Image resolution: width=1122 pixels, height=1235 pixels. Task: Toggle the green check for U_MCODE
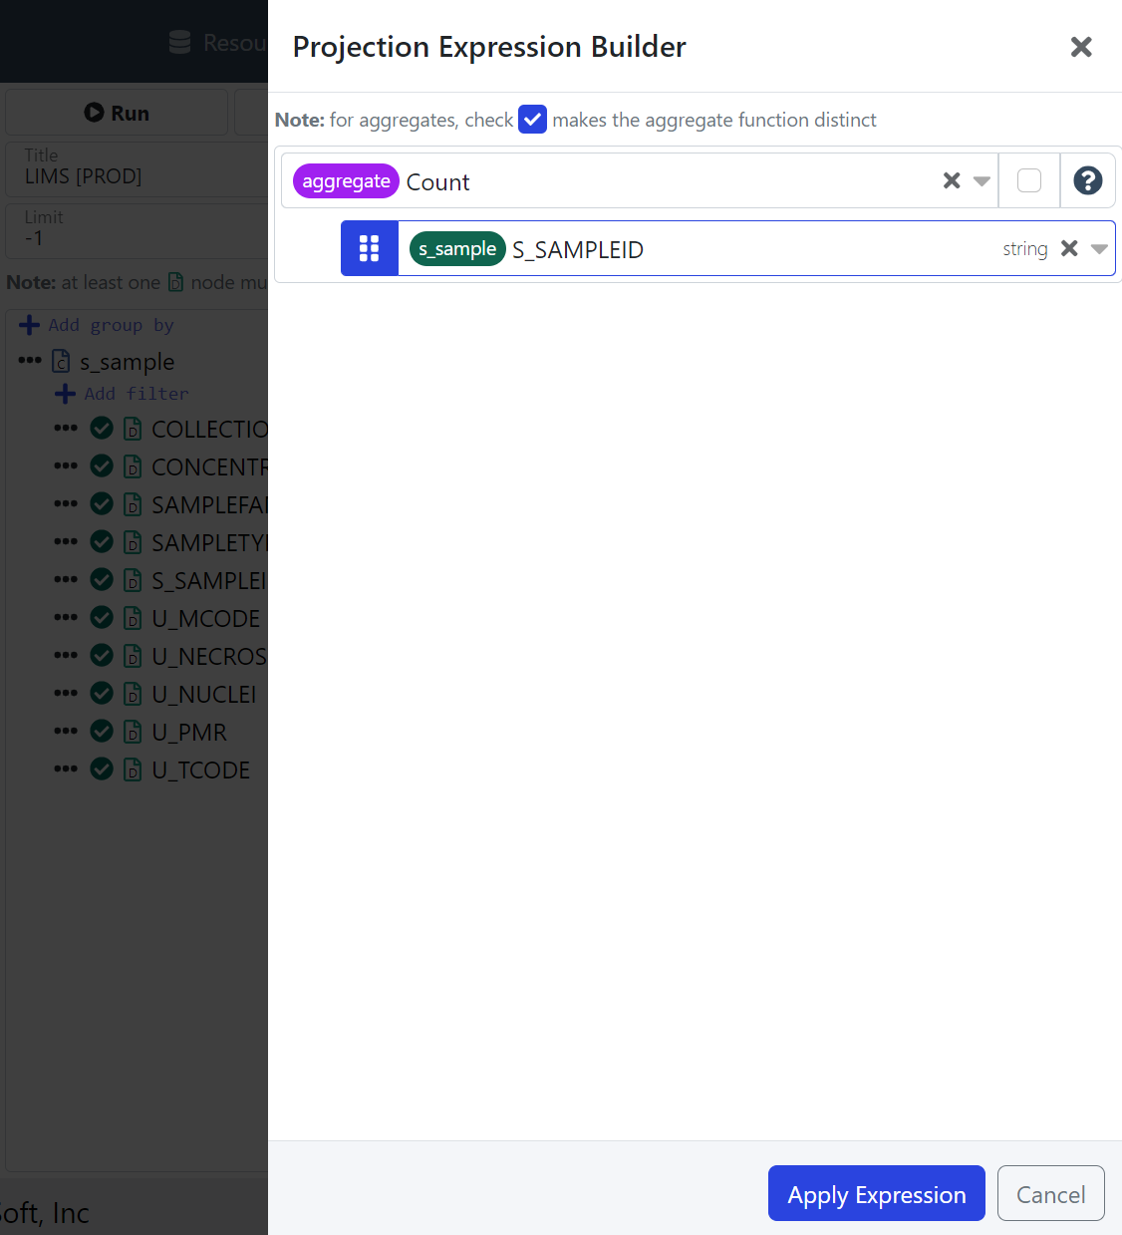tap(102, 618)
